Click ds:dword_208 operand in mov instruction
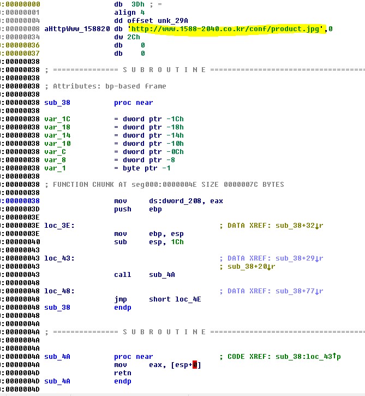 click(x=176, y=201)
